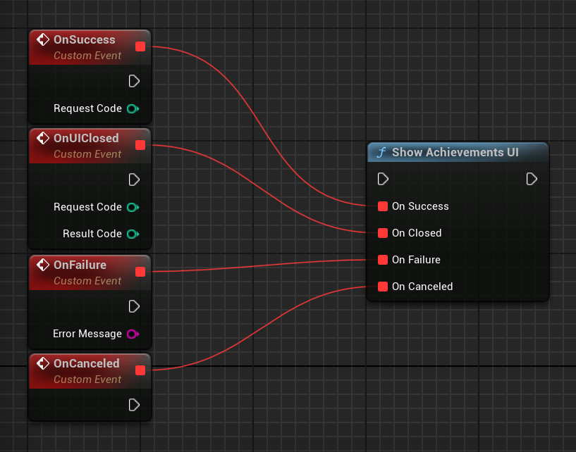
Task: Click OnSuccess node execution output pin
Action: coord(134,81)
